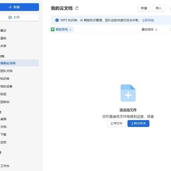Click the 我的云文档 page title

(x=62, y=8)
